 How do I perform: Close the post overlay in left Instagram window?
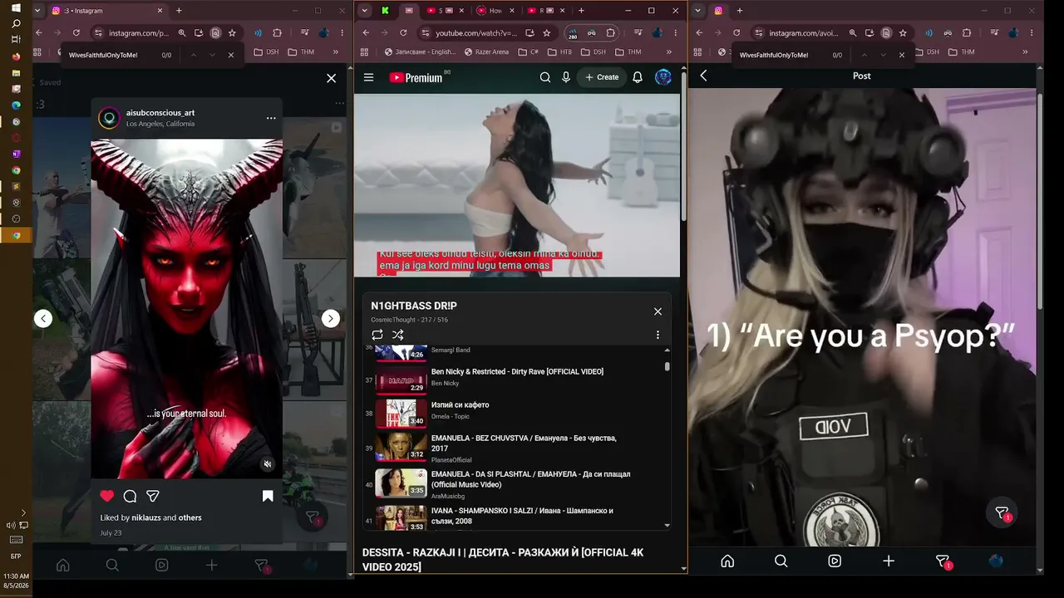[332, 78]
